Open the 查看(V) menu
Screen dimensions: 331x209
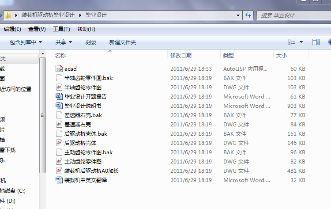[37, 29]
